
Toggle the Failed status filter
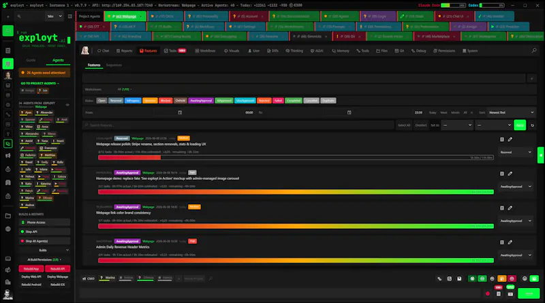click(278, 101)
